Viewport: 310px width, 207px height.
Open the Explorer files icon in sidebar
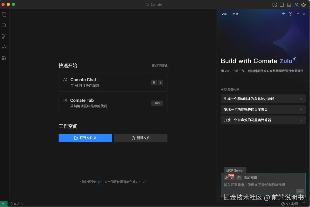click(x=4, y=14)
